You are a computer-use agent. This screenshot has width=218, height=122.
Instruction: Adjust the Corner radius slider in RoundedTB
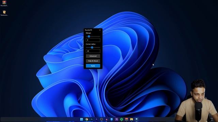[92, 47]
